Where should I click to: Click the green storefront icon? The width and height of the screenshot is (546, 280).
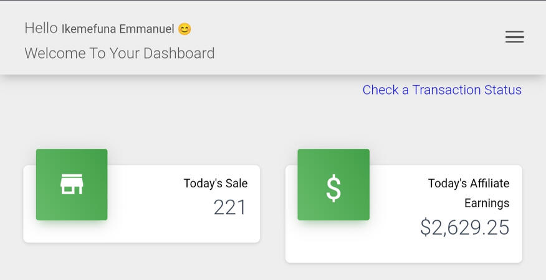tap(72, 185)
